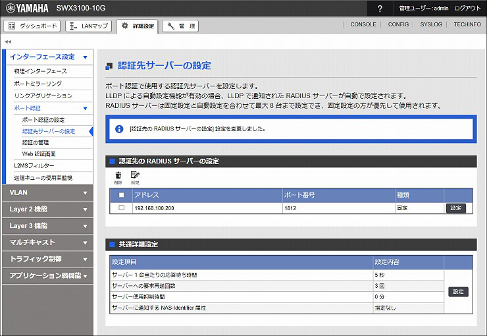Select the 詳細設定 tab
Image resolution: width=487 pixels, height=336 pixels.
pos(138,26)
